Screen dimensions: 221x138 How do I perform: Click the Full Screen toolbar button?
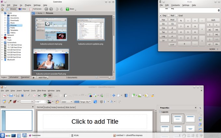[36, 9]
